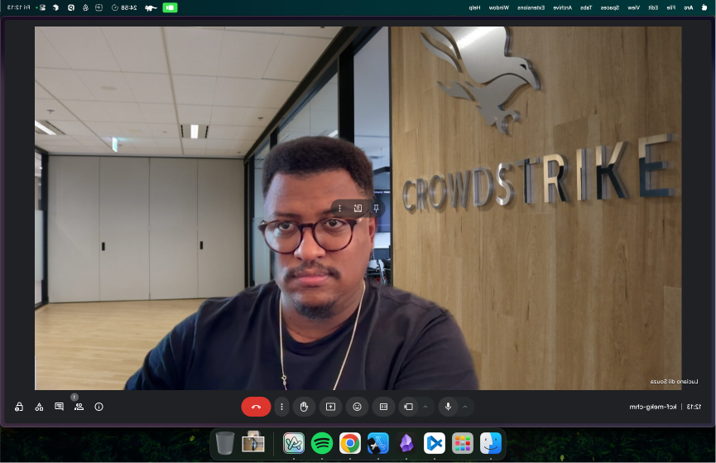Open the Activities shapes icon
Screen dimensions: 716x463
tap(39, 407)
